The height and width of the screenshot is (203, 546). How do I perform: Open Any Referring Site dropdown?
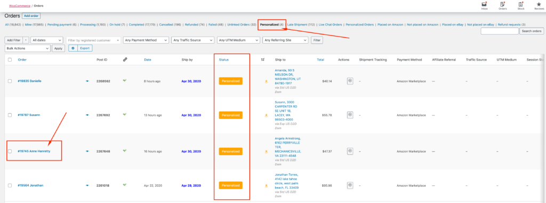point(286,40)
